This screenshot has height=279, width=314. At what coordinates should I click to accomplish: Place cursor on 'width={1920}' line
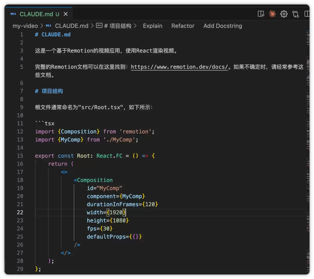pos(106,212)
